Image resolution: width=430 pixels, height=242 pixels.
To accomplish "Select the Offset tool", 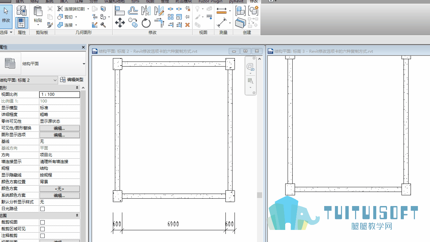I will (x=133, y=11).
